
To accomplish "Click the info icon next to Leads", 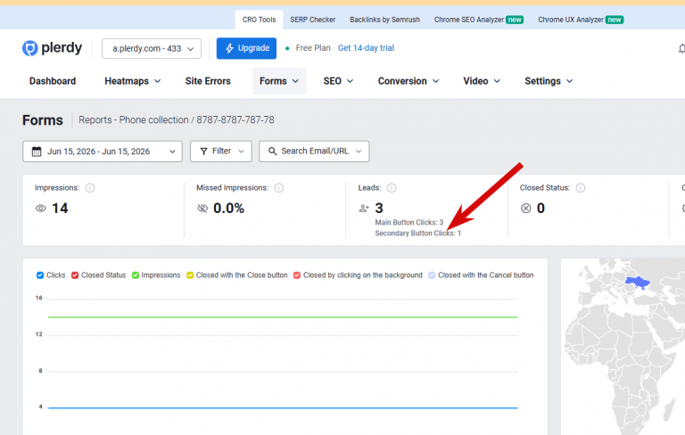I will [x=392, y=188].
